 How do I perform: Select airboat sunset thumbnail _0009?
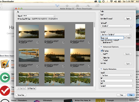tap(80, 55)
